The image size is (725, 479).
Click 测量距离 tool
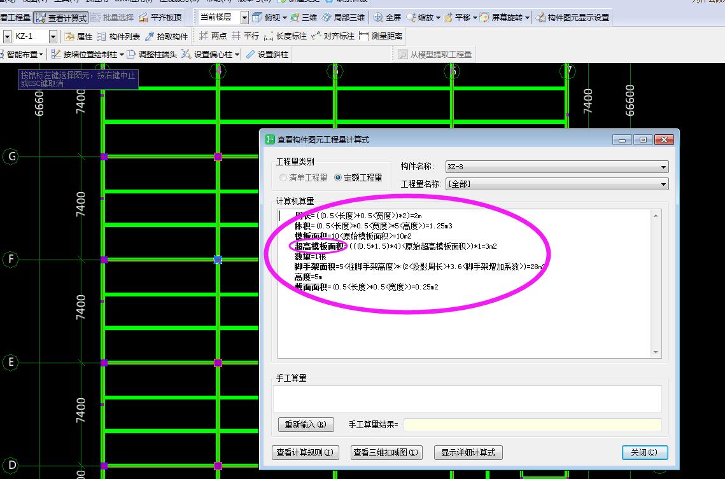[381, 36]
